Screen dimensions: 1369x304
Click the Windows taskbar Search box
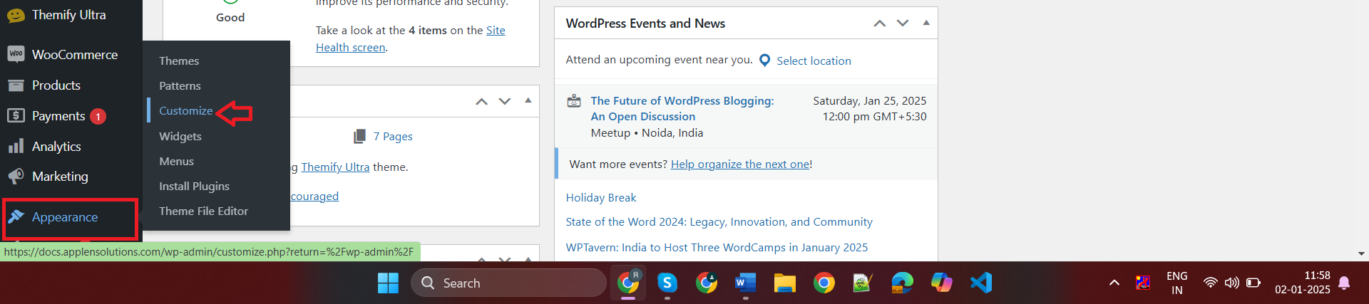508,283
